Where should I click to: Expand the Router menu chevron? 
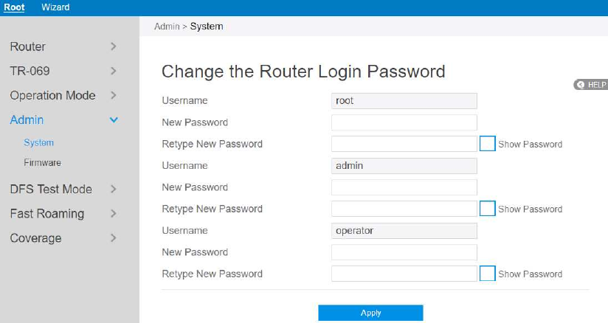[x=114, y=46]
